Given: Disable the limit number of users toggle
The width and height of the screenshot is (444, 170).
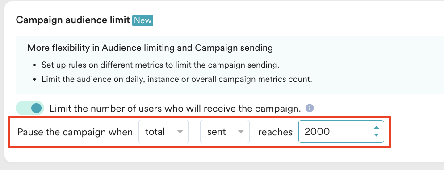Looking at the screenshot, I should (x=30, y=108).
